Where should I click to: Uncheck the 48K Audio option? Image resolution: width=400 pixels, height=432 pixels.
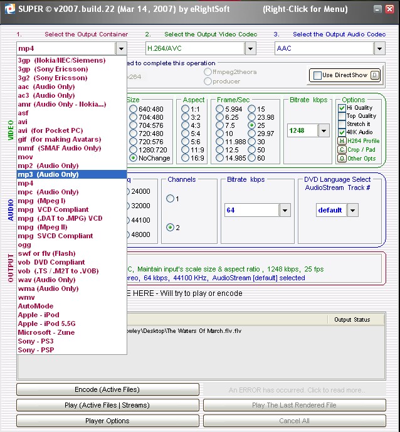click(342, 132)
